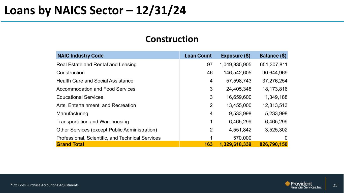Click 'Professional, Scientific, and Technical Services' label

pos(108,138)
